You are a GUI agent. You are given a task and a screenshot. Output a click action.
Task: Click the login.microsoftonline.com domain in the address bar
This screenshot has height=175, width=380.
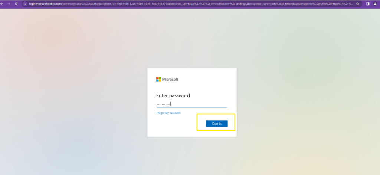(45, 3)
